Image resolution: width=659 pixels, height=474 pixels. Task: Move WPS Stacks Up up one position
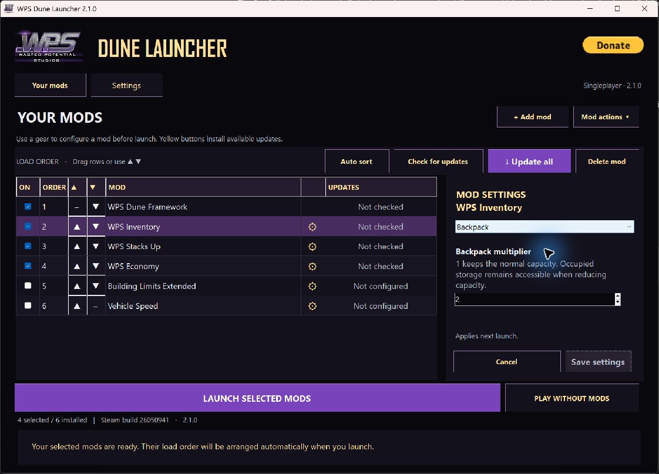77,247
